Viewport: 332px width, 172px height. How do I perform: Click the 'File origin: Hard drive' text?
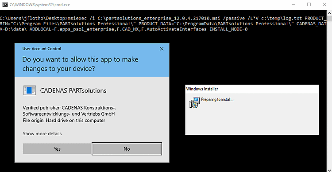point(64,121)
